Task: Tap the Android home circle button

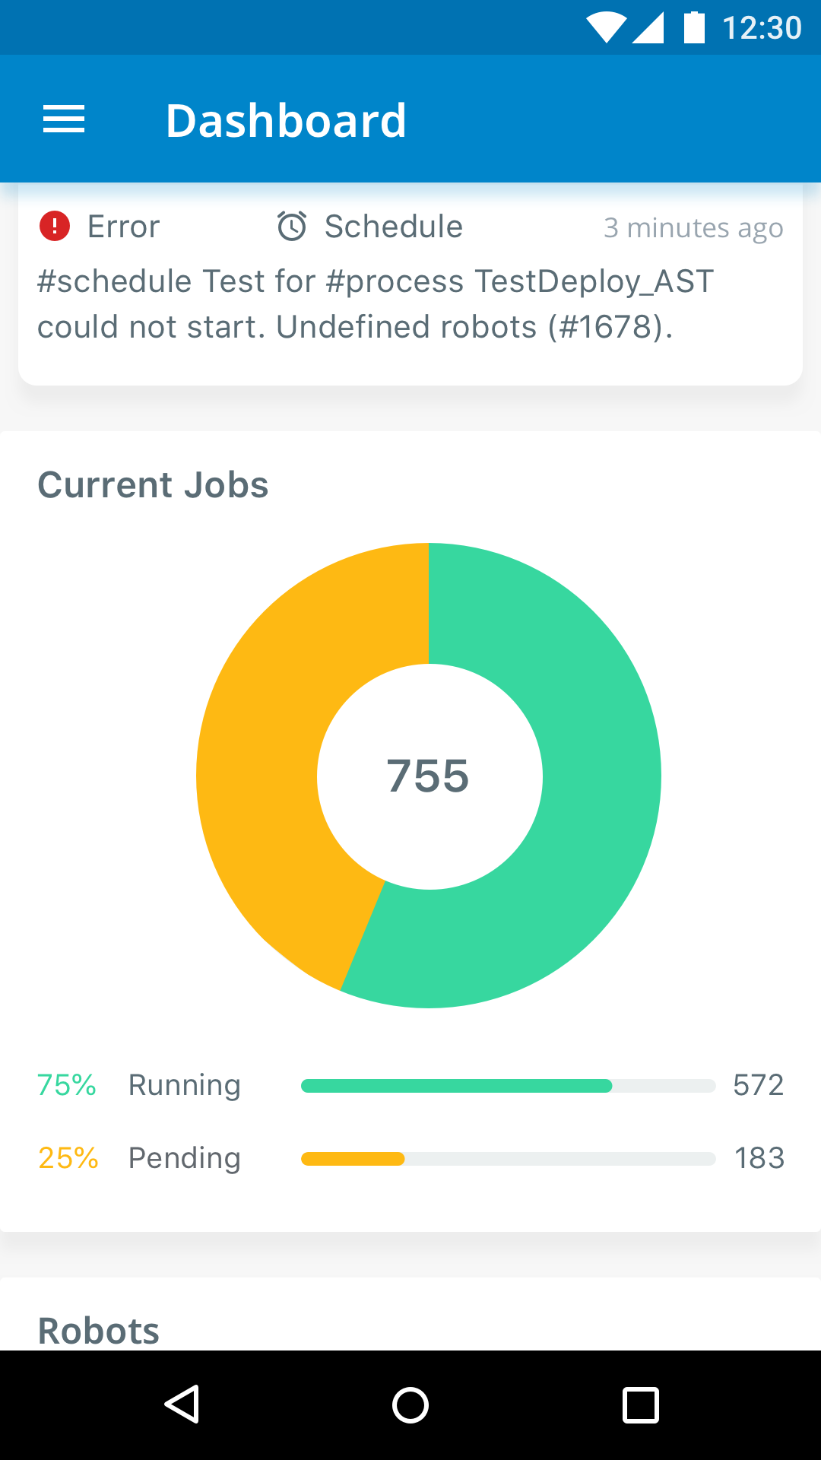Action: (x=410, y=1404)
